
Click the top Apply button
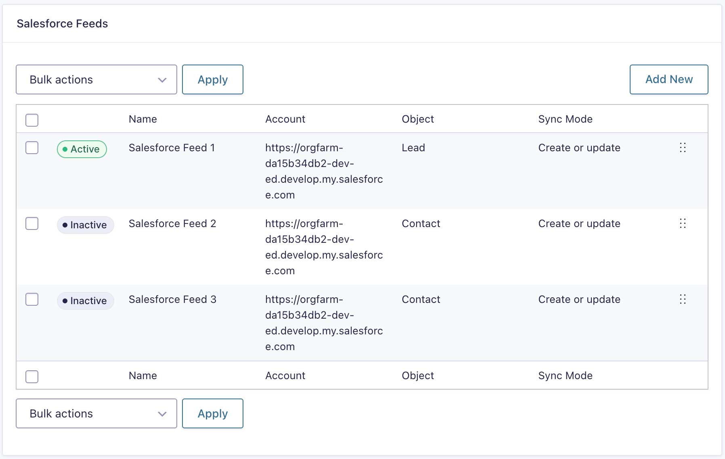tap(213, 79)
